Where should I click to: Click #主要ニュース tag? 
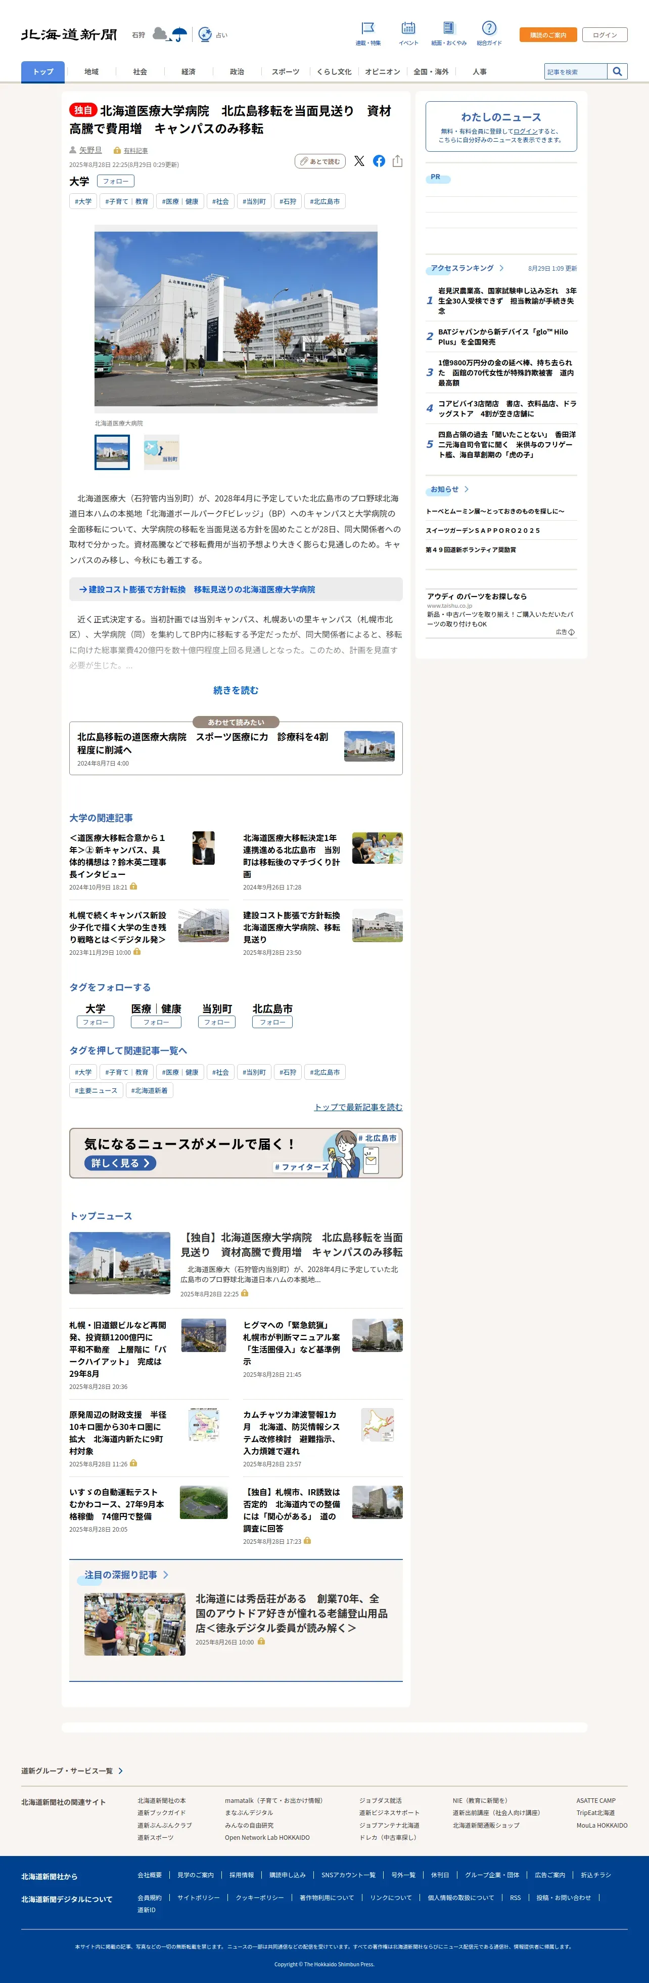96,1090
